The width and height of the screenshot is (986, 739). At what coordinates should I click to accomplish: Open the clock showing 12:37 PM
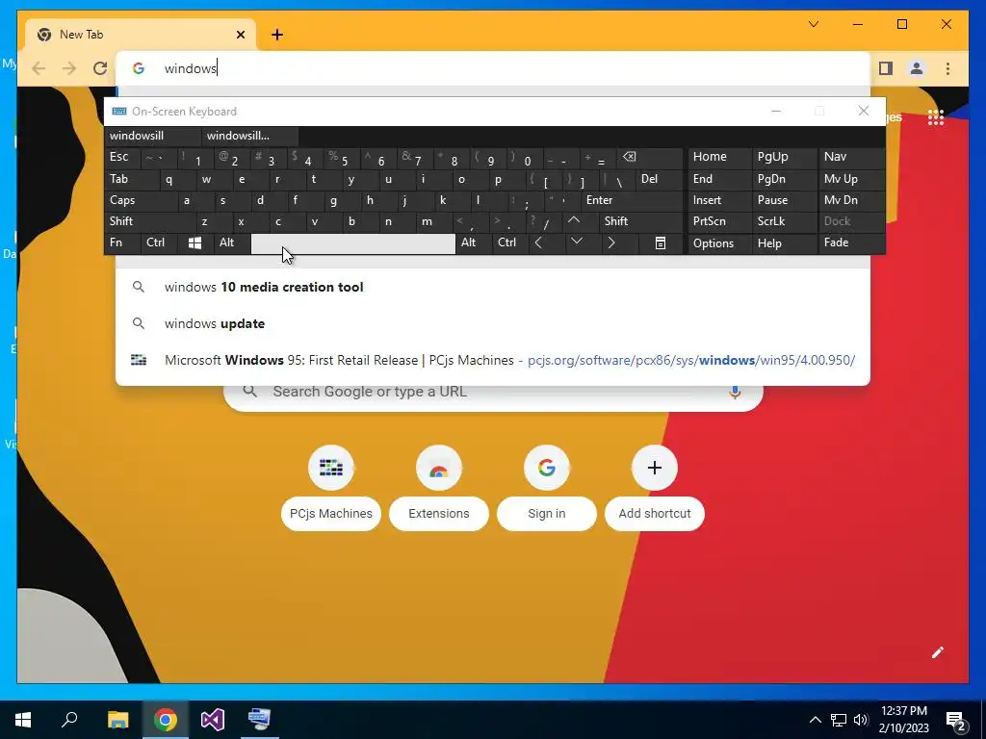[903, 720]
